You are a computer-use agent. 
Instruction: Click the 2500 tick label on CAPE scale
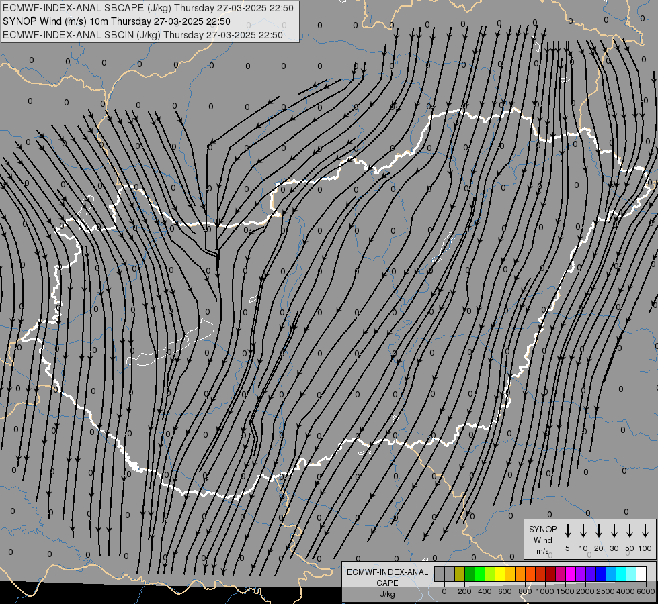click(x=606, y=591)
